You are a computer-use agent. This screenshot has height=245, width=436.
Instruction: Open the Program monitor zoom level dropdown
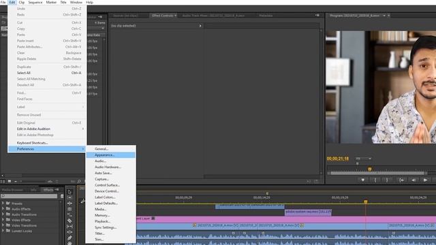(364, 159)
